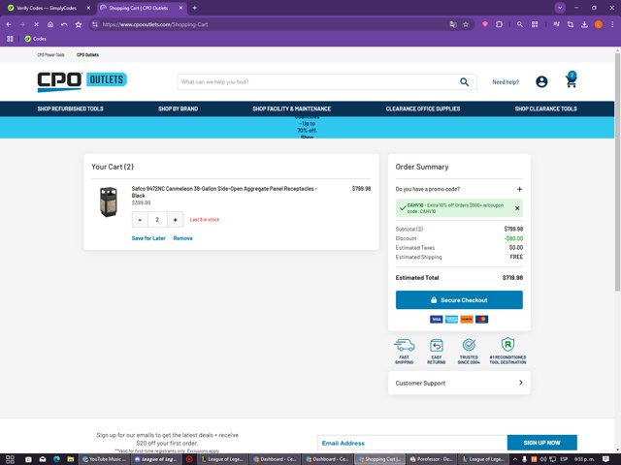The height and width of the screenshot is (465, 621).
Task: Click the CPO Outlets logo
Action: (x=82, y=81)
